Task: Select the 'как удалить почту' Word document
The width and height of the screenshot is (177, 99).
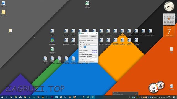Action: pos(143,32)
